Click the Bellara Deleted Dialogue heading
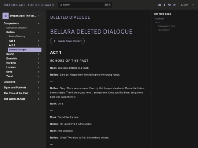This screenshot has height=148, width=198. point(91,31)
